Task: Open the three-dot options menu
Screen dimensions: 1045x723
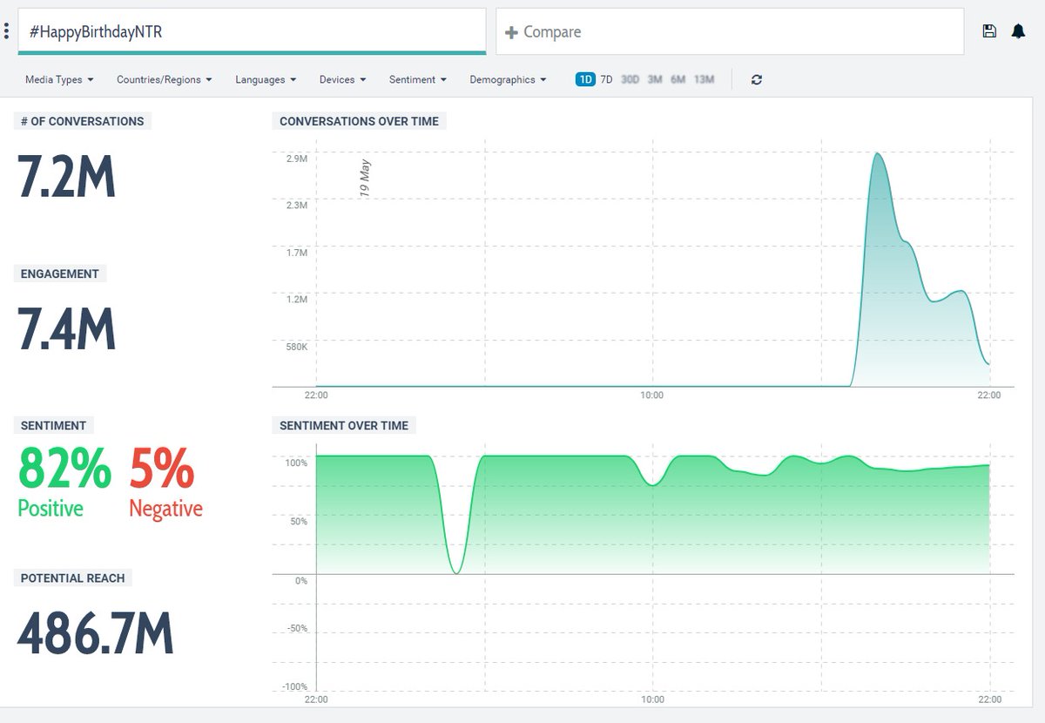Action: [7, 31]
